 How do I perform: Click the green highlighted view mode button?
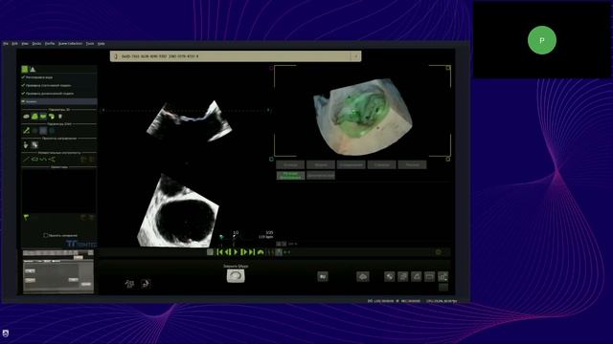coord(290,176)
